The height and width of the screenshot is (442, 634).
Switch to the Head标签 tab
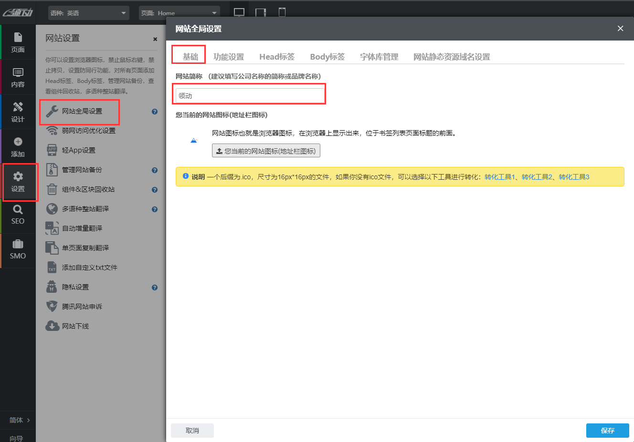pyautogui.click(x=277, y=57)
